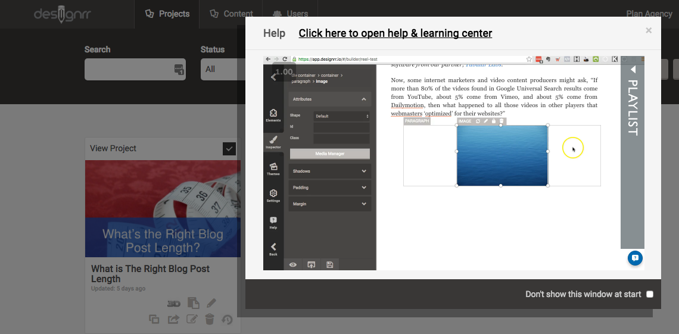Click the share arrow icon on project card

[173, 319]
